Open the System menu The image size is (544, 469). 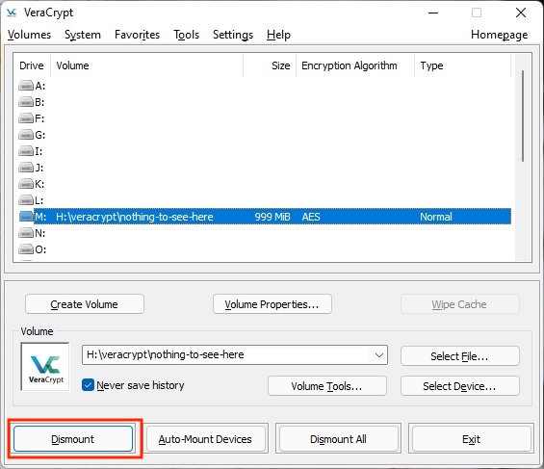click(x=83, y=35)
